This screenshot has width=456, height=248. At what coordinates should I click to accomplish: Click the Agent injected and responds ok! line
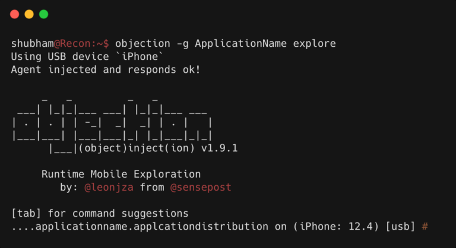106,70
